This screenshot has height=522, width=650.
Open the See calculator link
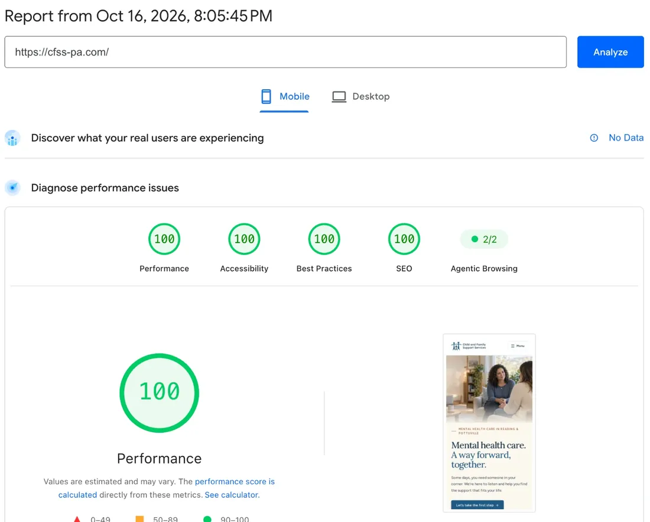[231, 495]
